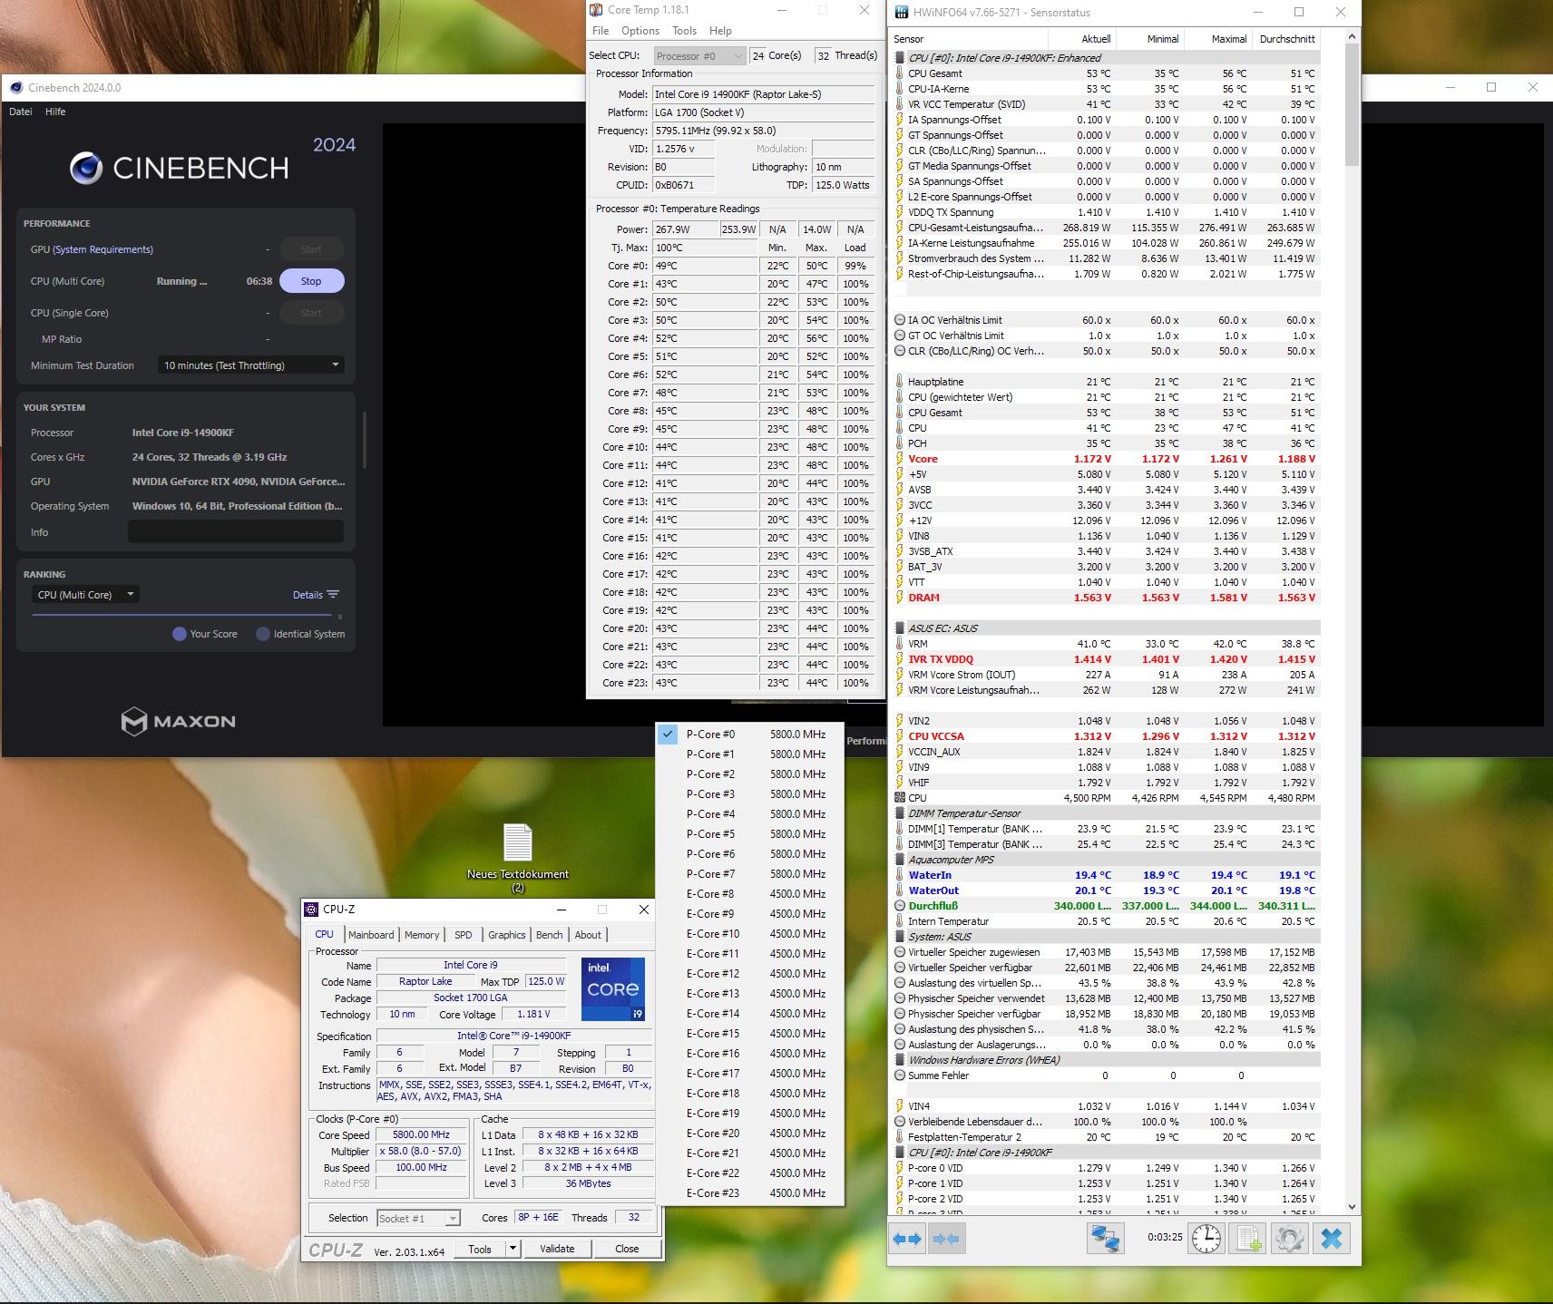
Task: Open the remote monitoring network icon in HWiNFO
Action: click(x=1106, y=1239)
